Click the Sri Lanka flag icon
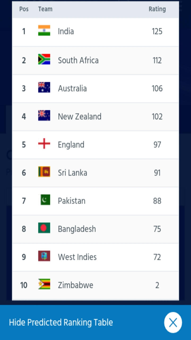 [44, 172]
